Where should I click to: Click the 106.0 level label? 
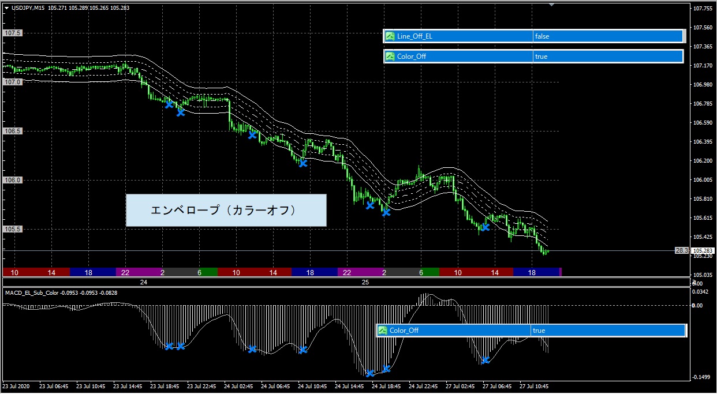[x=13, y=181]
